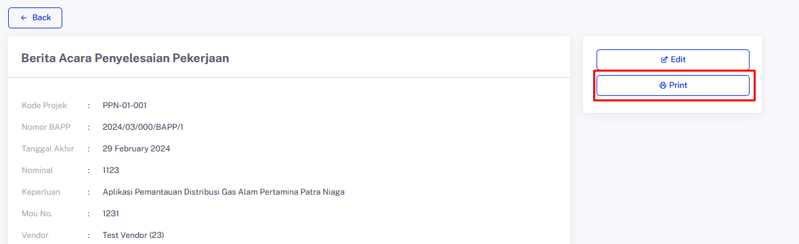The height and width of the screenshot is (244, 799).
Task: Click the Vendor field label
Action: 35,235
